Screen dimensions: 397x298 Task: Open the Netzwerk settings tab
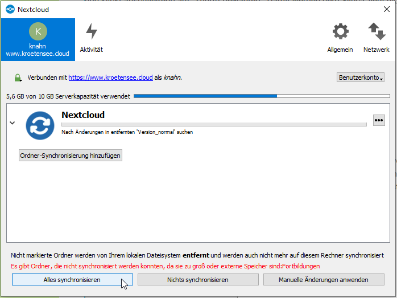377,39
